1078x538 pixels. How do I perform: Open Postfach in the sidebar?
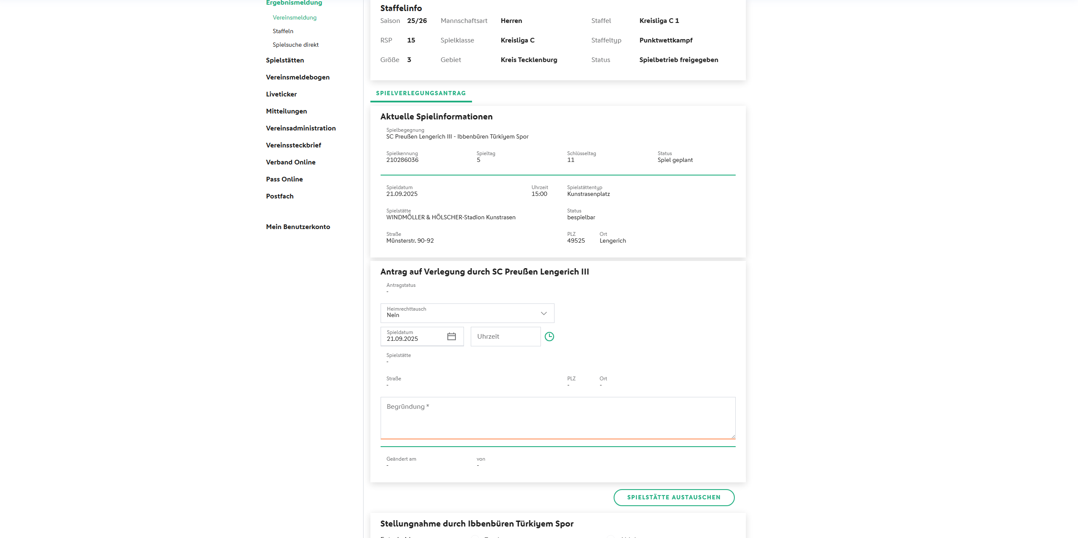pos(279,196)
